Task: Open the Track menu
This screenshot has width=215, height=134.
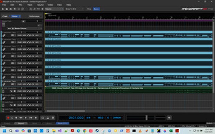Action: click(30, 5)
